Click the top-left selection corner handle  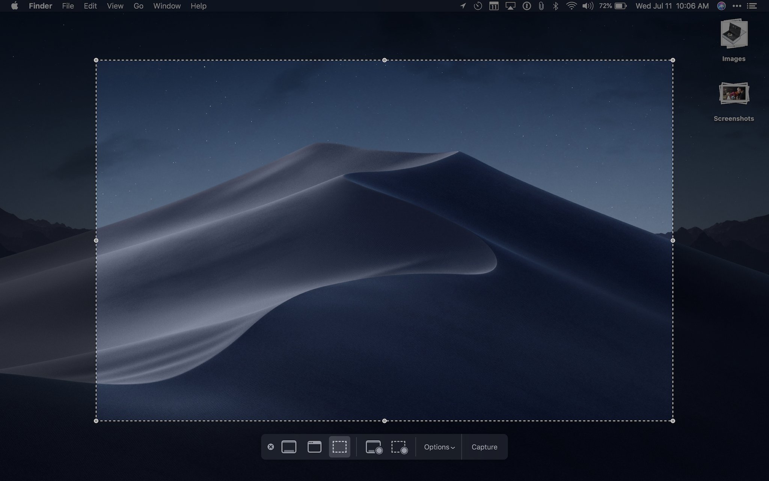click(96, 60)
